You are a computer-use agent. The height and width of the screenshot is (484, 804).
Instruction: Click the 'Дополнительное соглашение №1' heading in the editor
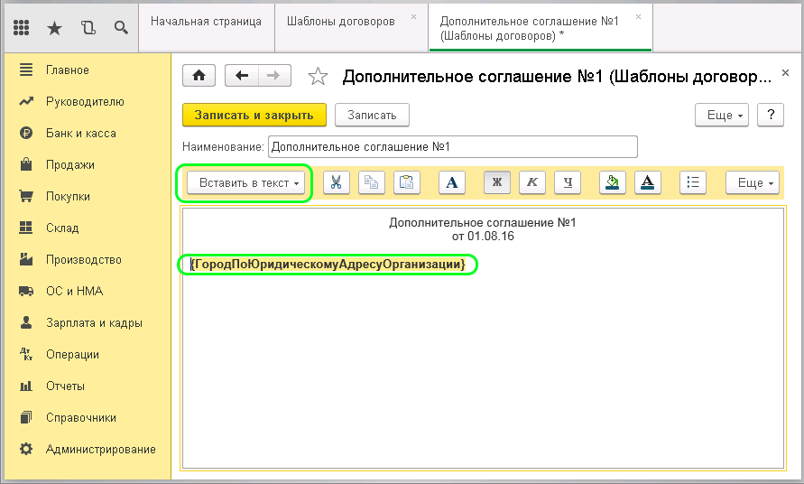coord(483,223)
